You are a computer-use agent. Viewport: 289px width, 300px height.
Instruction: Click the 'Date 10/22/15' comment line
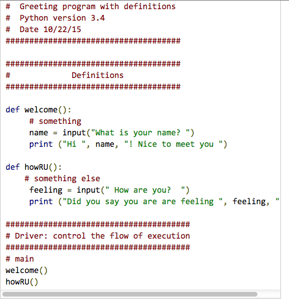click(x=44, y=30)
